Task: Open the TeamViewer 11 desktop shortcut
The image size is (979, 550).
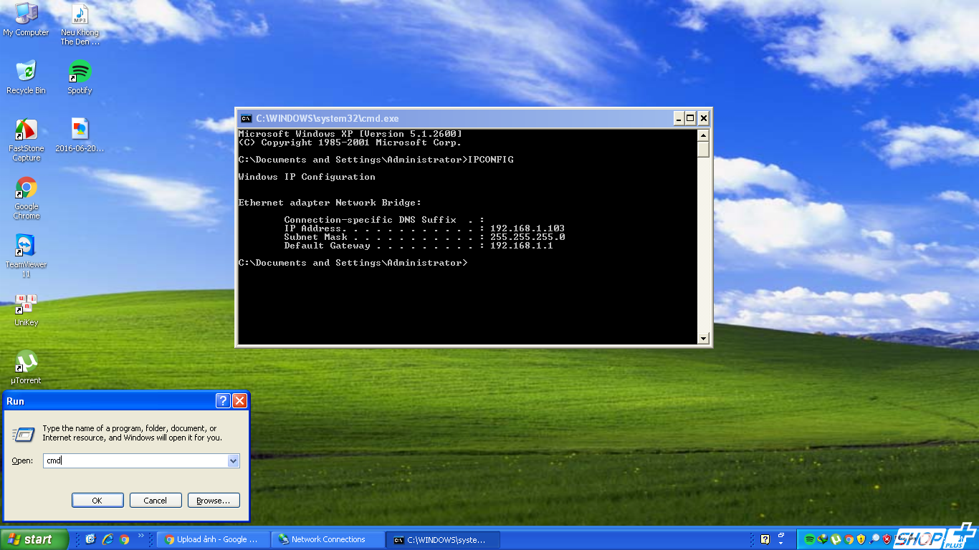Action: click(x=27, y=246)
